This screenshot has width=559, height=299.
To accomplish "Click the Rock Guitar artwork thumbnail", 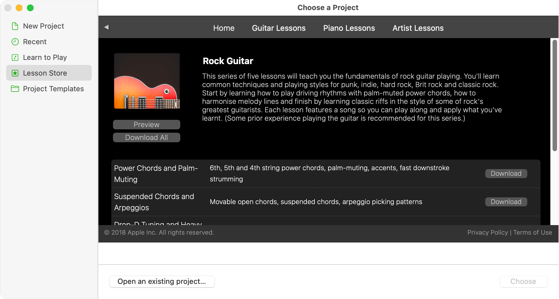I will [x=147, y=81].
